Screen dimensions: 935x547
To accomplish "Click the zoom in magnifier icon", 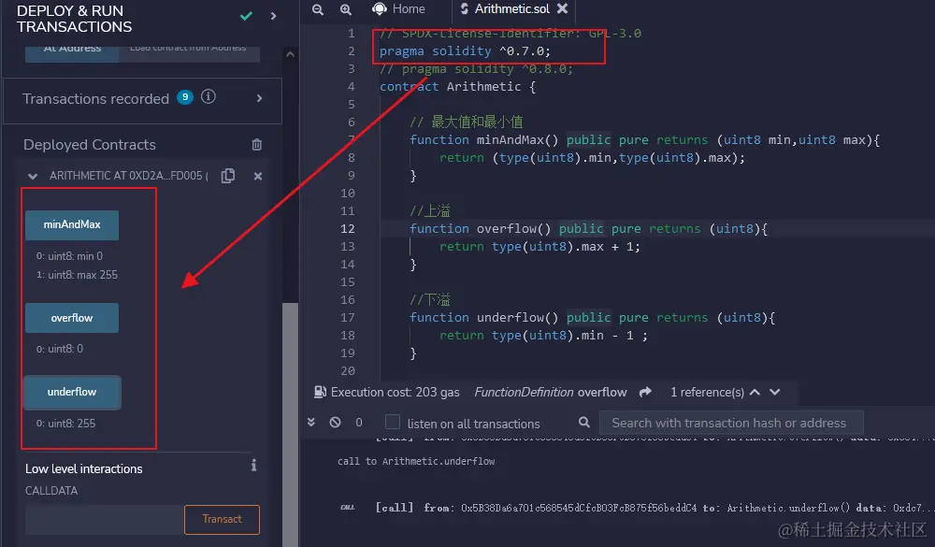I will click(x=345, y=9).
